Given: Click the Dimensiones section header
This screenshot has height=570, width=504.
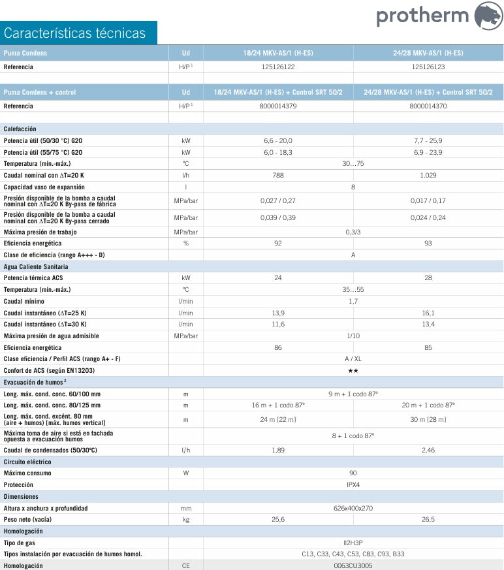Looking at the screenshot, I should (x=22, y=496).
